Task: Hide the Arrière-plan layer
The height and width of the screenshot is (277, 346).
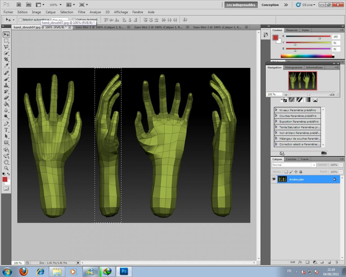Action: pos(274,179)
